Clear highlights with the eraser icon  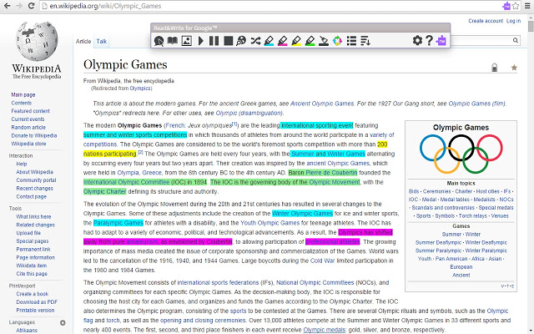pyautogui.click(x=324, y=41)
